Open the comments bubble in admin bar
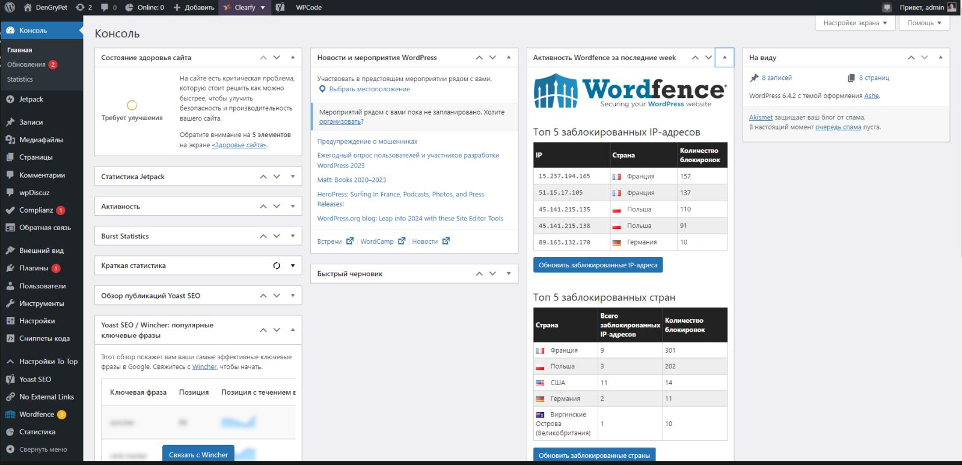Viewport: 962px width, 465px height. pyautogui.click(x=109, y=7)
